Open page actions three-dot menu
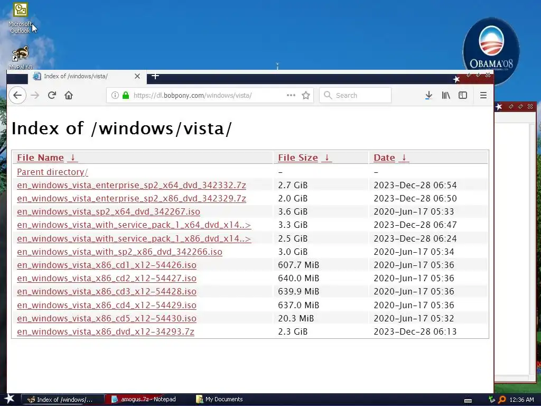This screenshot has height=406, width=541. pyautogui.click(x=291, y=95)
